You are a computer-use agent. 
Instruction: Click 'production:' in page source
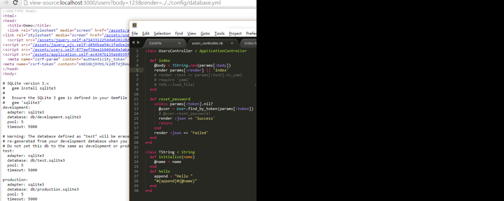15,180
